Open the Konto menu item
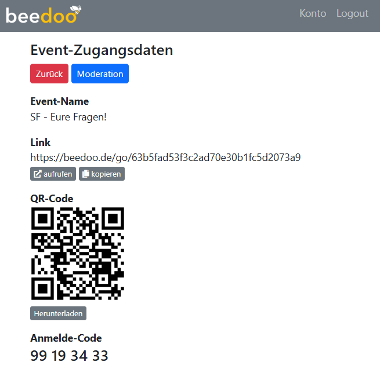380x366 pixels. click(313, 13)
